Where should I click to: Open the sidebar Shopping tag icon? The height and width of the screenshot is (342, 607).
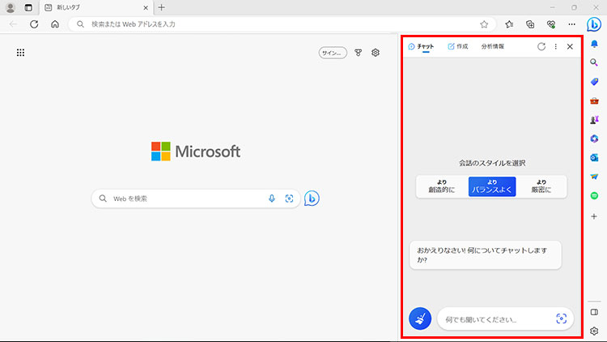pyautogui.click(x=594, y=81)
